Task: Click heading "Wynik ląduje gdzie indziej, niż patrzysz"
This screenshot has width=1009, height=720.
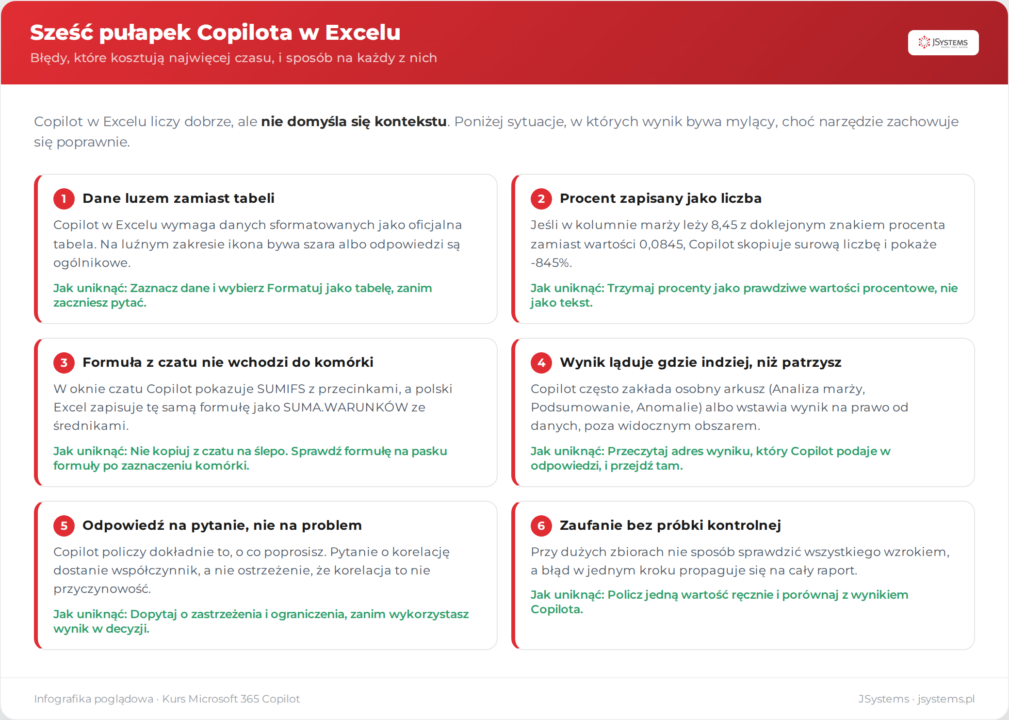Action: pyautogui.click(x=700, y=362)
